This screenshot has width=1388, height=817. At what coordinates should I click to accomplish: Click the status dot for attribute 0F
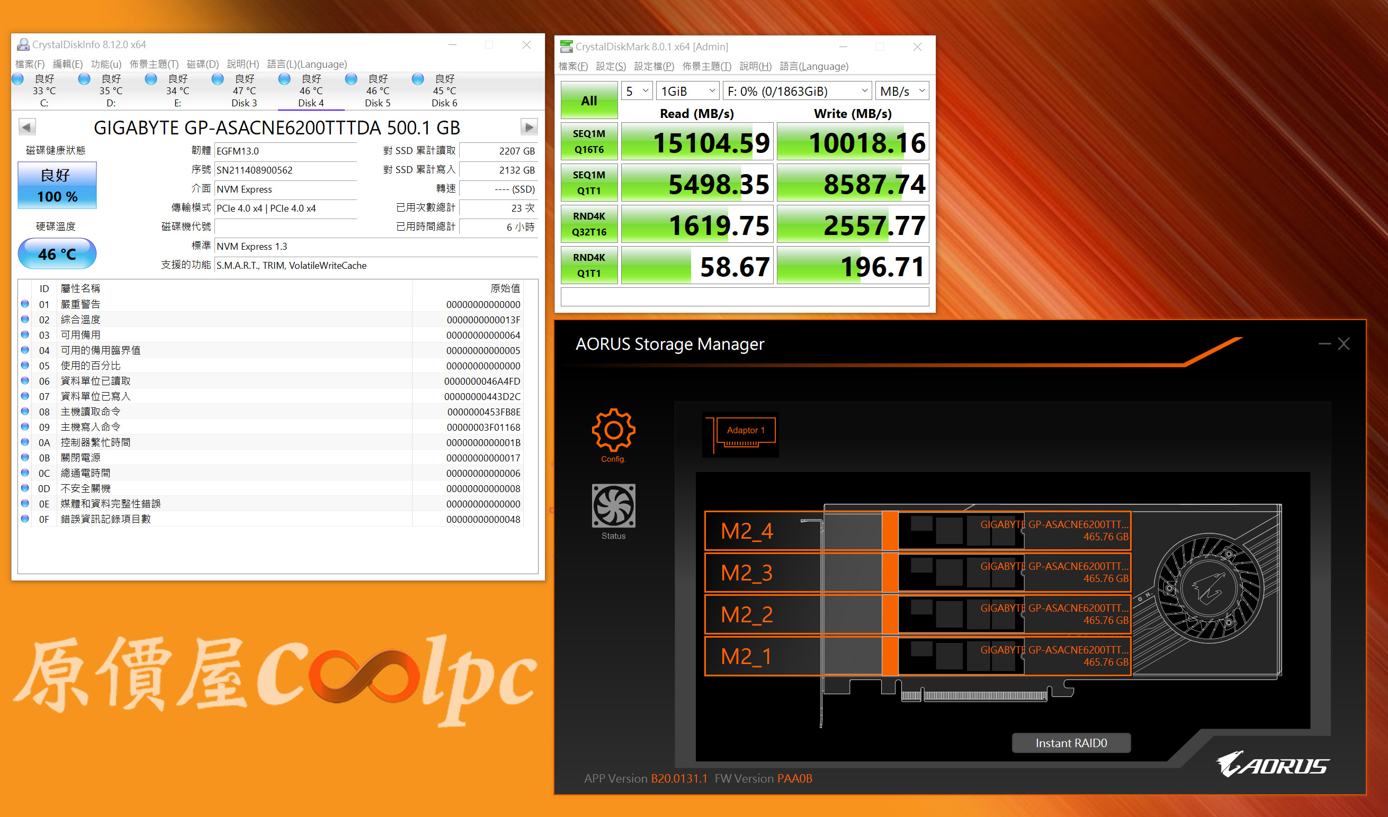[25, 519]
